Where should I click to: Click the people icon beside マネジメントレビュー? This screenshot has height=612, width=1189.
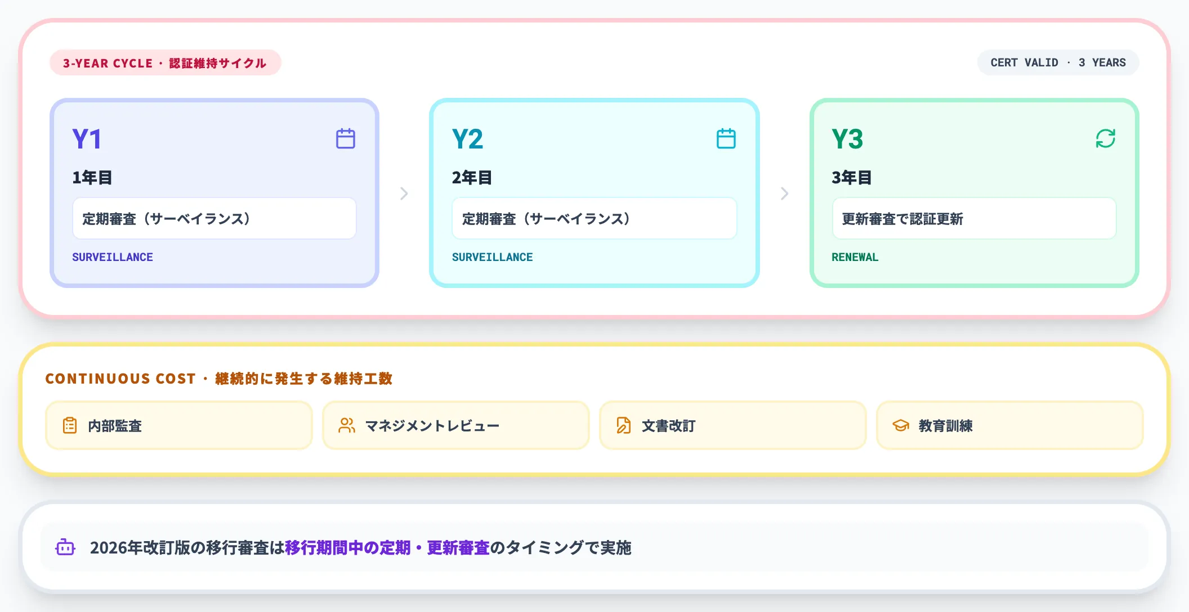click(x=347, y=425)
